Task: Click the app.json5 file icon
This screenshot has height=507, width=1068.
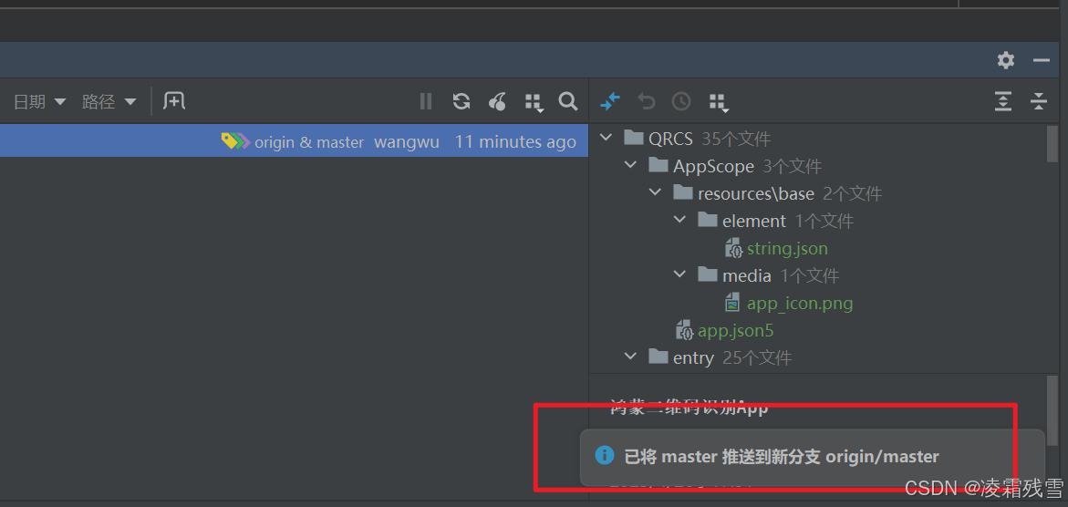Action: (685, 330)
